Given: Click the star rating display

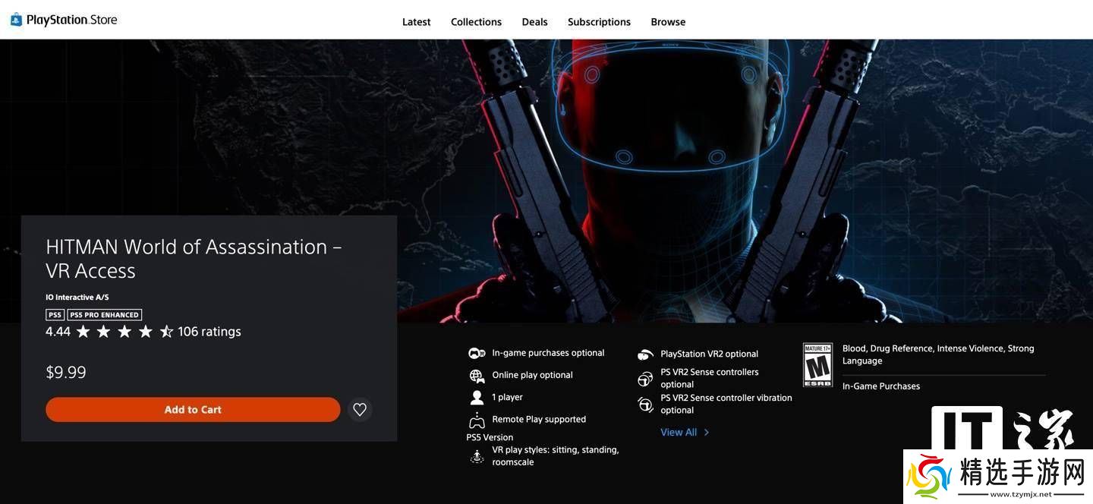Looking at the screenshot, I should click(124, 332).
